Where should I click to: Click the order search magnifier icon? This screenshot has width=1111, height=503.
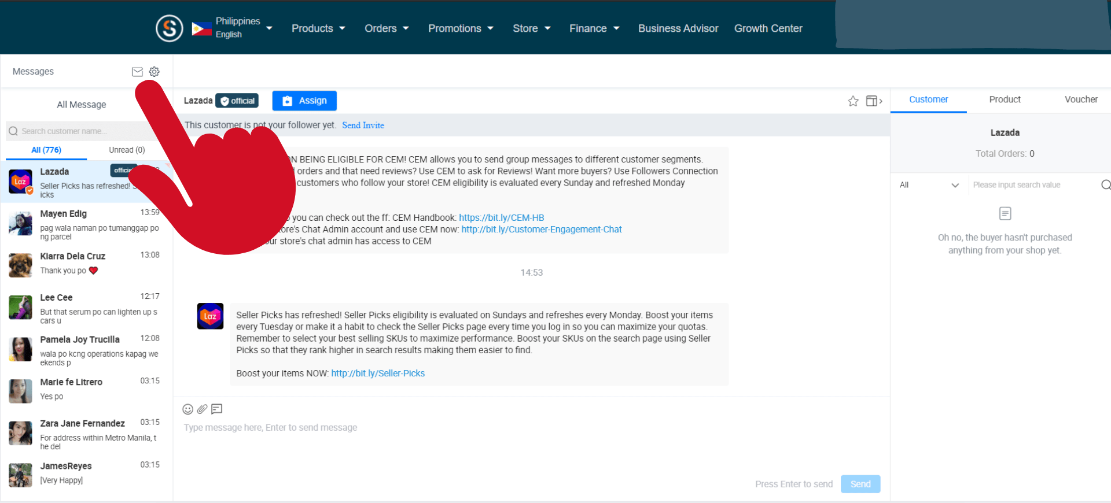[1106, 185]
